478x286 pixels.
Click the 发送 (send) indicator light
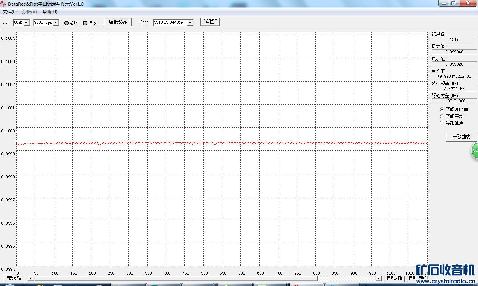coord(66,23)
